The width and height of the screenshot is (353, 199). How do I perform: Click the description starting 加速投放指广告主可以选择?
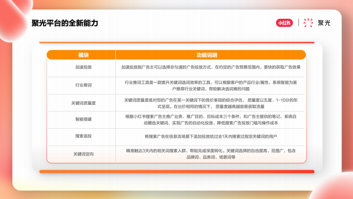[x=211, y=67]
